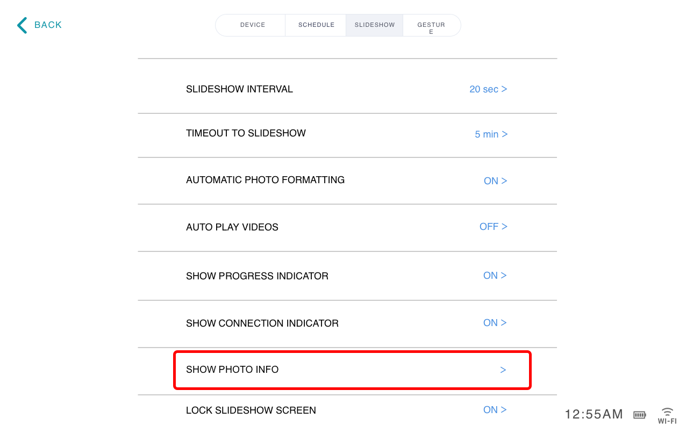Open the timeout 5 min selector
Viewport: 679px width, 426px height.
pos(491,134)
